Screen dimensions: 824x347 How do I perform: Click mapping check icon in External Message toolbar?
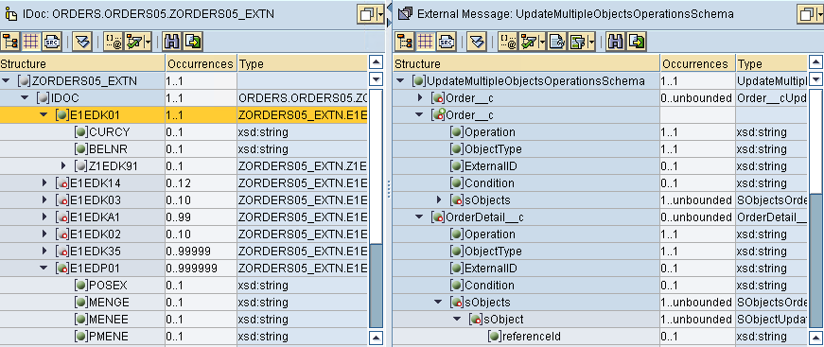(528, 42)
